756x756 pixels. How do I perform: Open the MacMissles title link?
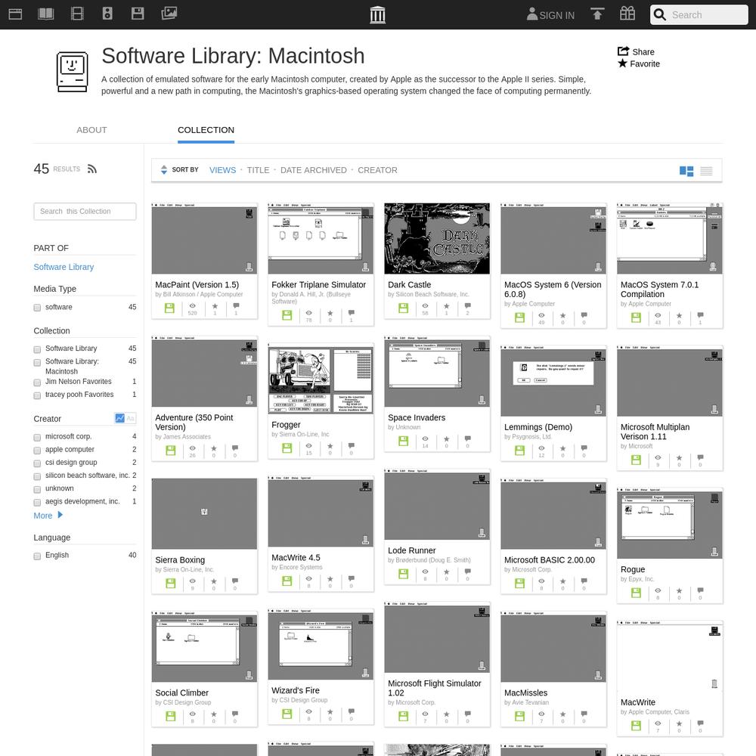click(x=525, y=692)
